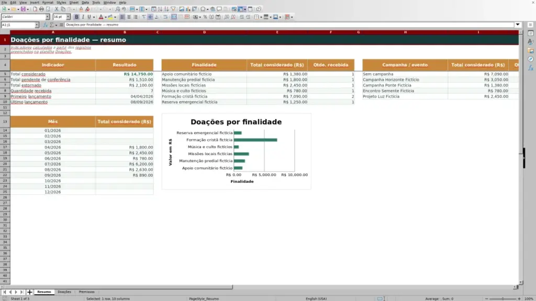This screenshot has width=536, height=301.
Task: Click the Formula equals sign icon
Action: click(x=61, y=25)
